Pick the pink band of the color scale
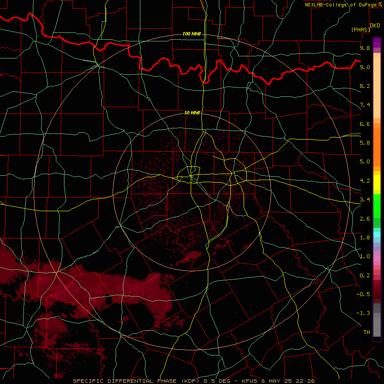This screenshot has height=384, width=384. coord(377,259)
